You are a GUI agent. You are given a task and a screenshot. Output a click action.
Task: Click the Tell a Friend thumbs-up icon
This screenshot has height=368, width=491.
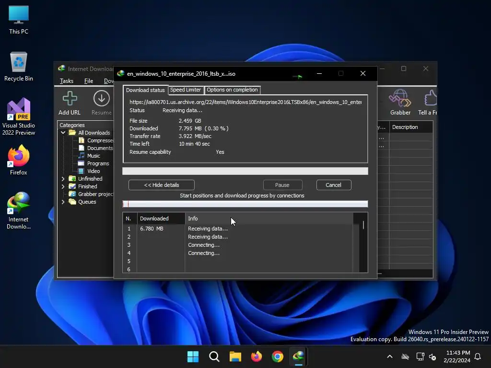[430, 99]
